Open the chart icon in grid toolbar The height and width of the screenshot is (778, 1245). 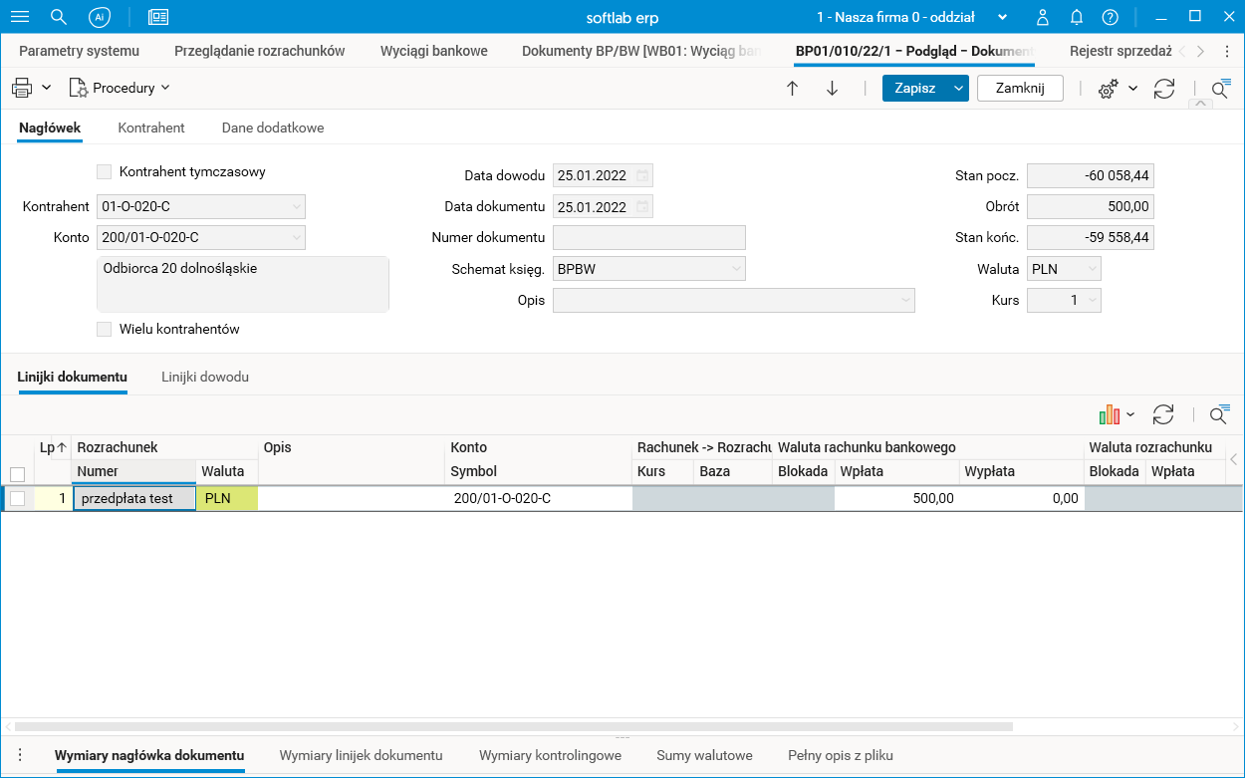tap(1110, 414)
